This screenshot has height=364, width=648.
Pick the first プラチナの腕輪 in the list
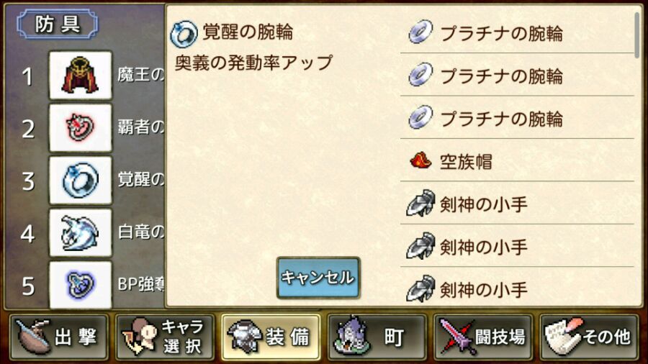click(x=517, y=32)
